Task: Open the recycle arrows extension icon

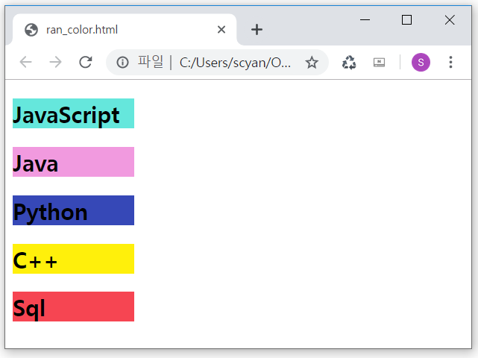Action: (x=349, y=63)
